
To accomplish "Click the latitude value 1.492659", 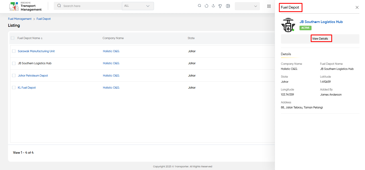I will coord(325,82).
